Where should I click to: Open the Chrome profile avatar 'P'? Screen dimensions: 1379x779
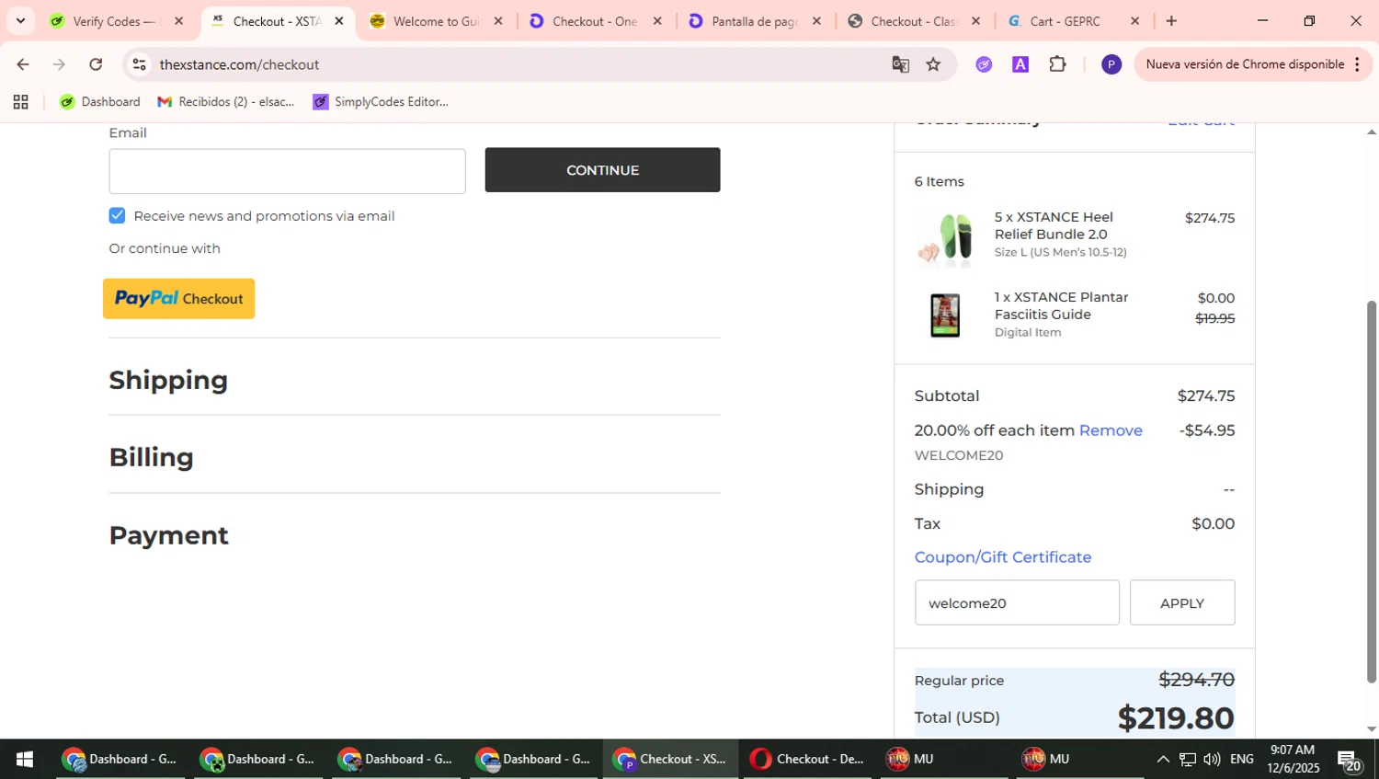pos(1111,64)
